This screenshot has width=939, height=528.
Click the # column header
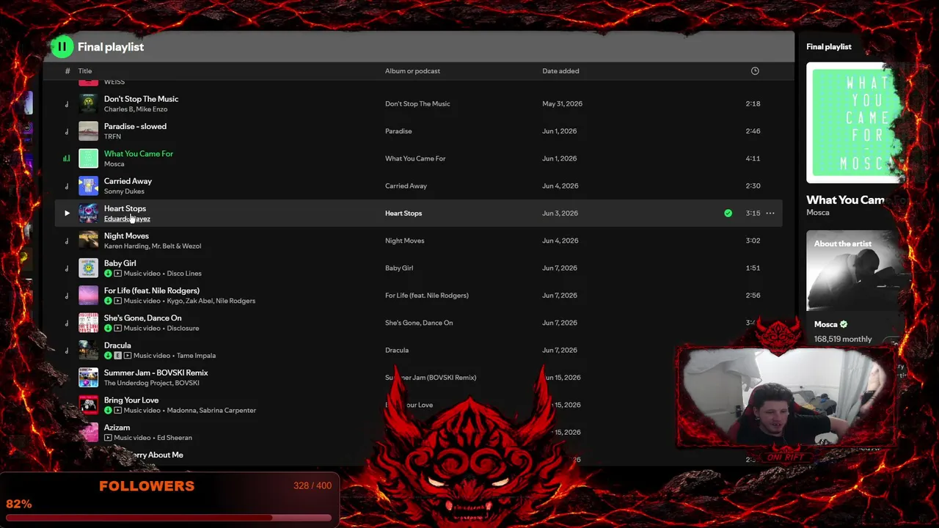click(67, 71)
